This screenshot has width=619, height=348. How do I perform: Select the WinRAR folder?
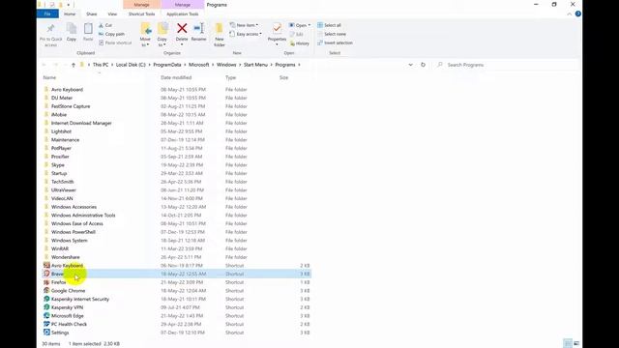coord(60,249)
